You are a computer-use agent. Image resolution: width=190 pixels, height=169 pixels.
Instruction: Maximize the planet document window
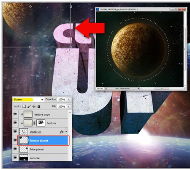(x=176, y=9)
